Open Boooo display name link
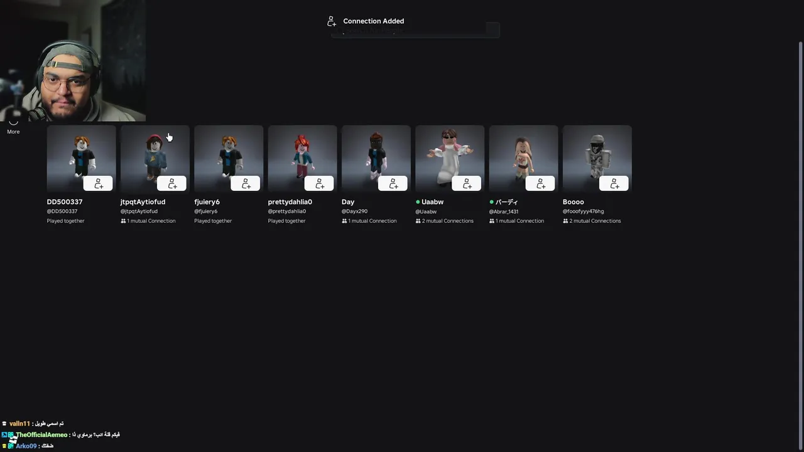This screenshot has height=452, width=804. coord(573,202)
